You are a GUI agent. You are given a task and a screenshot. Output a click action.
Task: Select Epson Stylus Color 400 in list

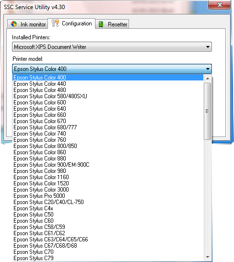[108, 78]
